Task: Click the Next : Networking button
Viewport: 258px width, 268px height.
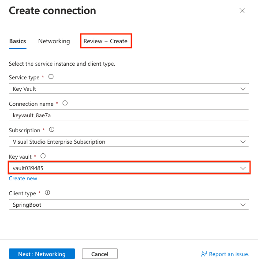Action: click(x=42, y=254)
